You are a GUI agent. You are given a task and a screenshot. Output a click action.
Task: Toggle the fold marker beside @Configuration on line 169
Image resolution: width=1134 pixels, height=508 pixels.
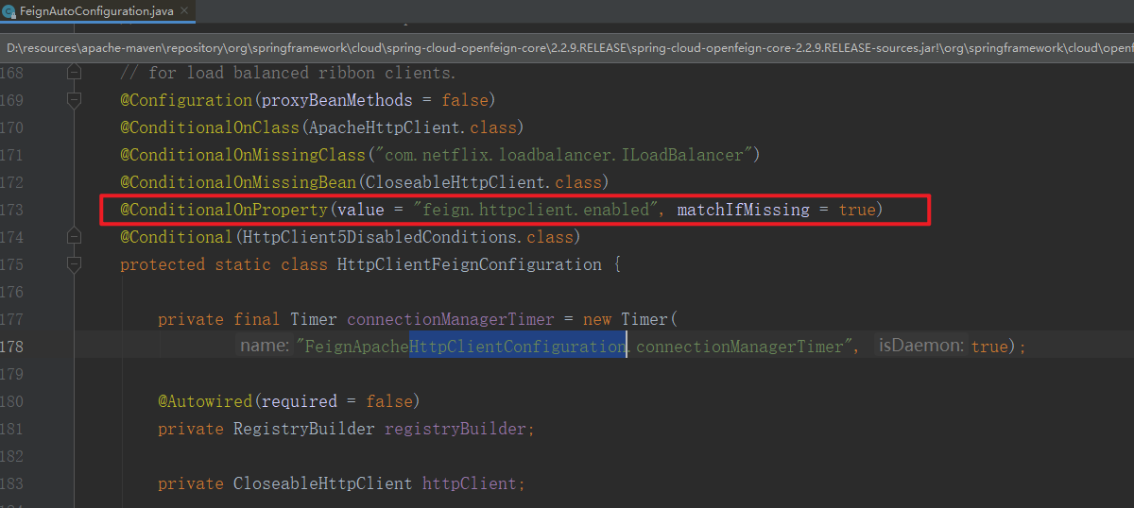pos(75,100)
